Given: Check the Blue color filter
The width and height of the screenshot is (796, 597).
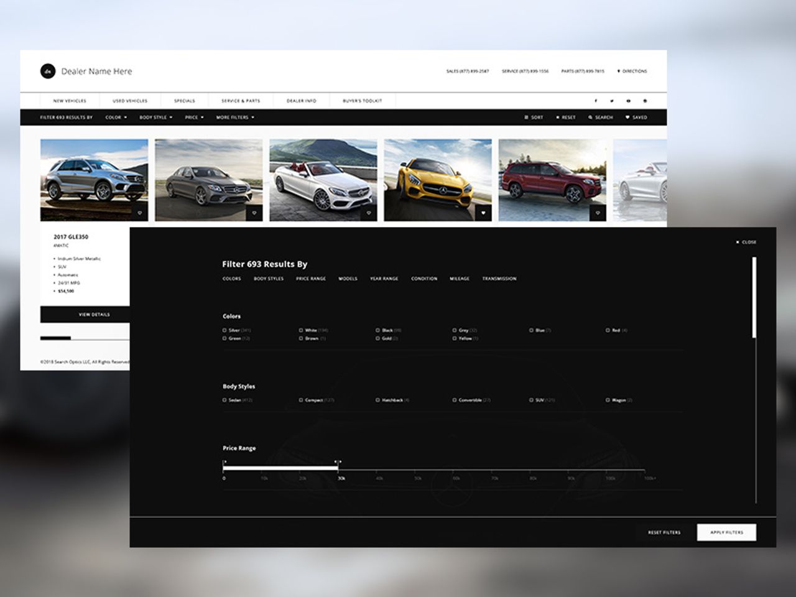Looking at the screenshot, I should (x=532, y=330).
